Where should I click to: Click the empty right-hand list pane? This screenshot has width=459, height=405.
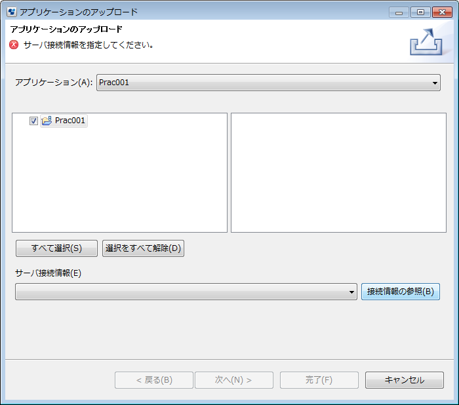click(339, 172)
